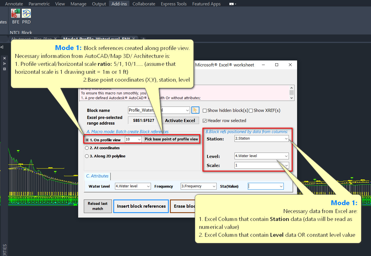Open the View ribbon tab
371x256 pixels.
(60, 4)
